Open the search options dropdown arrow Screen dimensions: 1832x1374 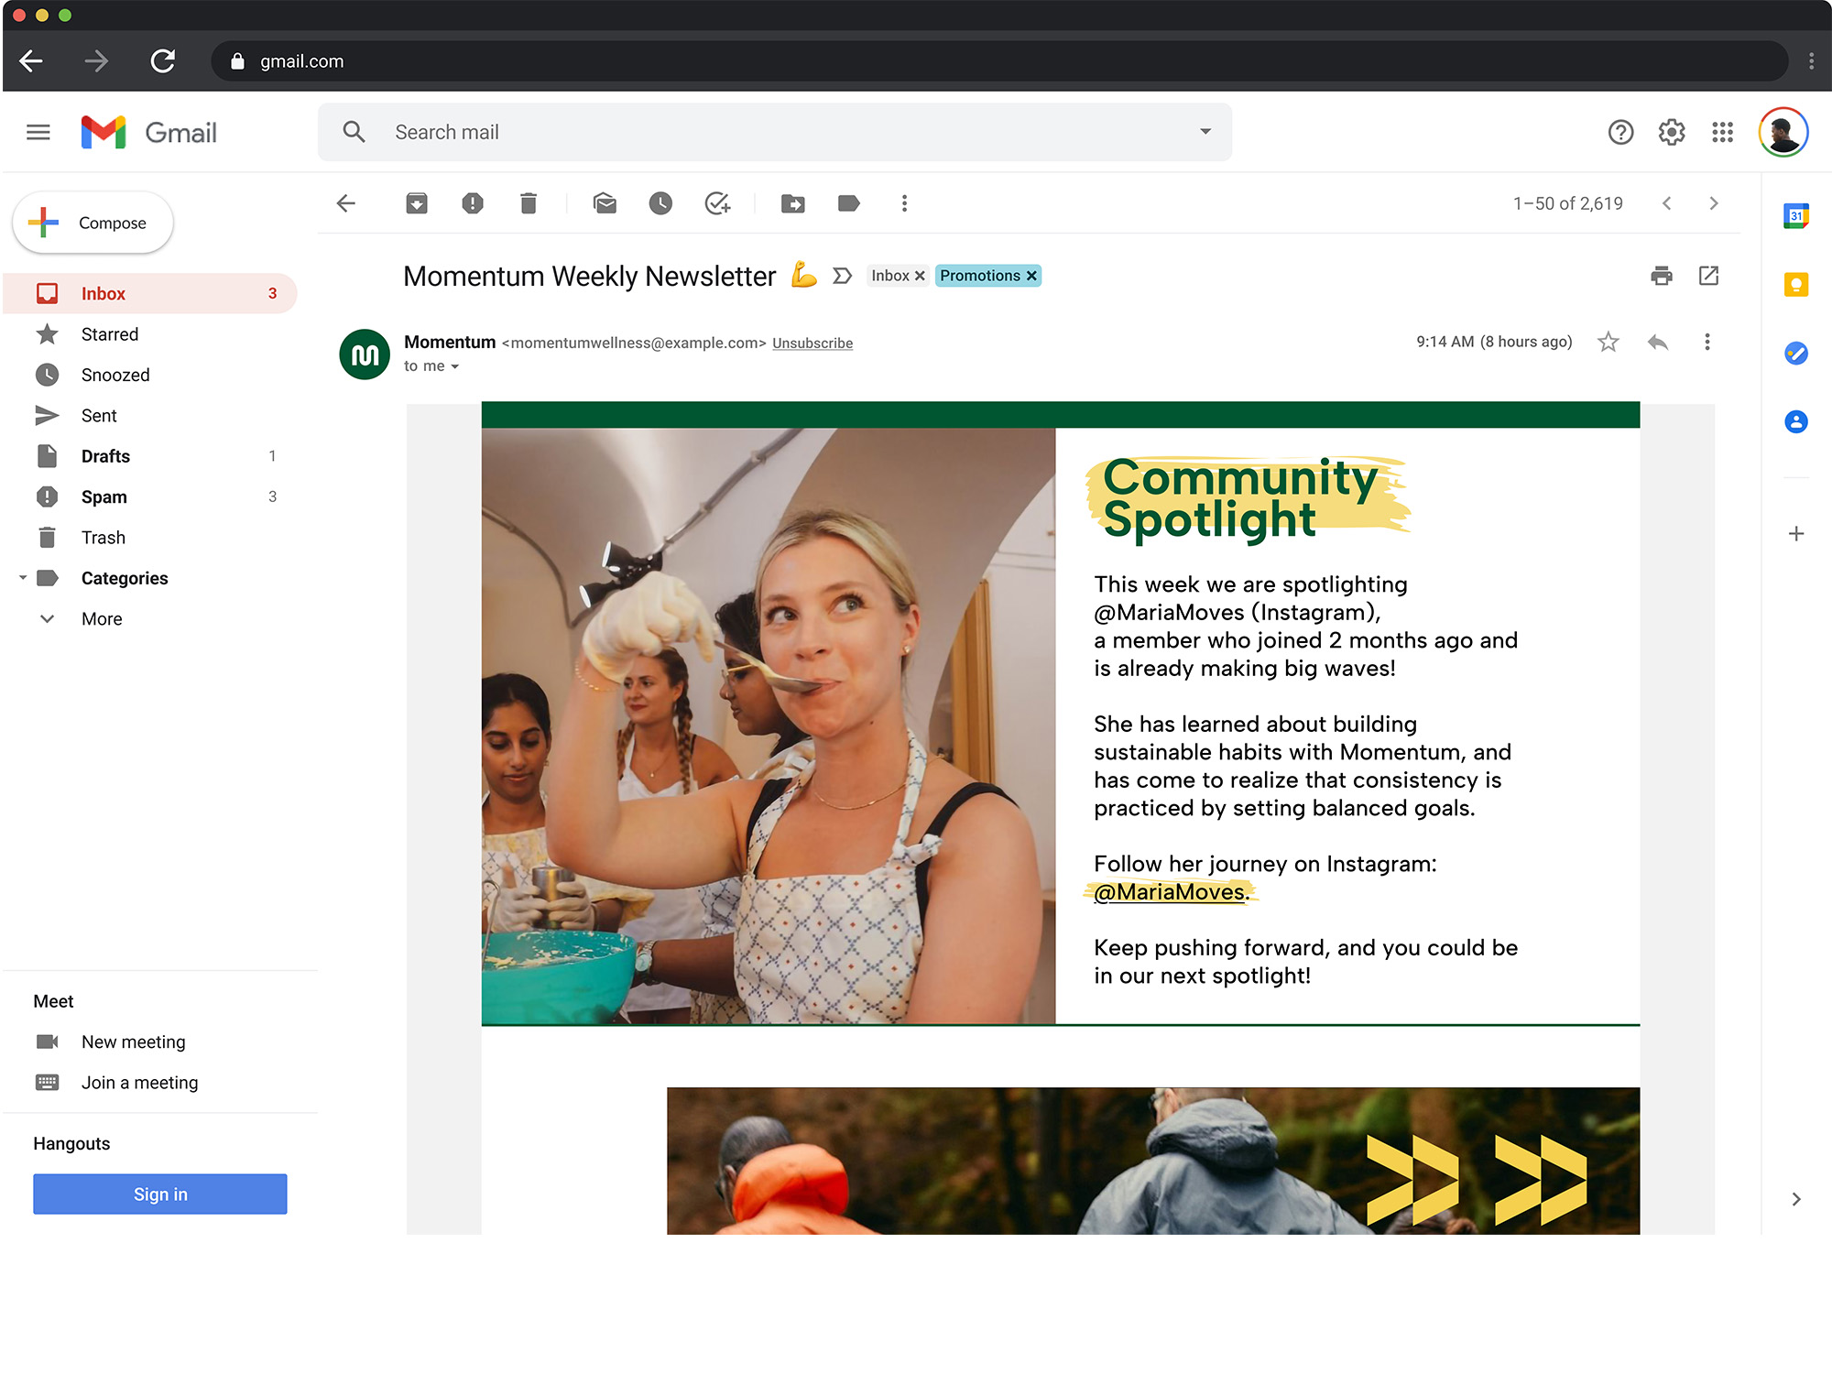(1205, 132)
